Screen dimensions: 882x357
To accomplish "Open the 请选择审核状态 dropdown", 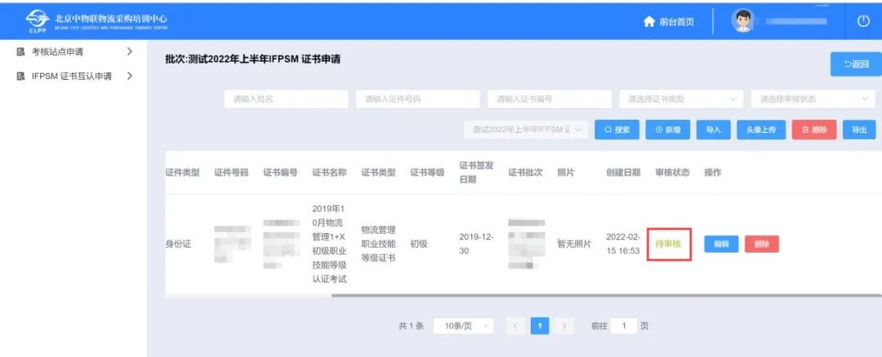I will coord(813,99).
